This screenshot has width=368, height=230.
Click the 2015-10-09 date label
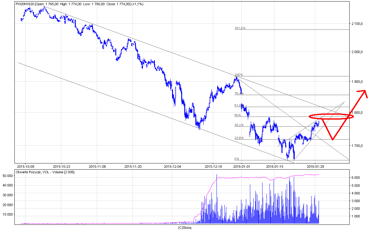tap(25, 167)
